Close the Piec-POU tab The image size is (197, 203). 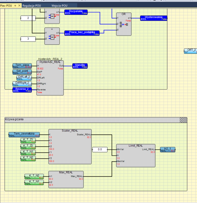click(19, 5)
